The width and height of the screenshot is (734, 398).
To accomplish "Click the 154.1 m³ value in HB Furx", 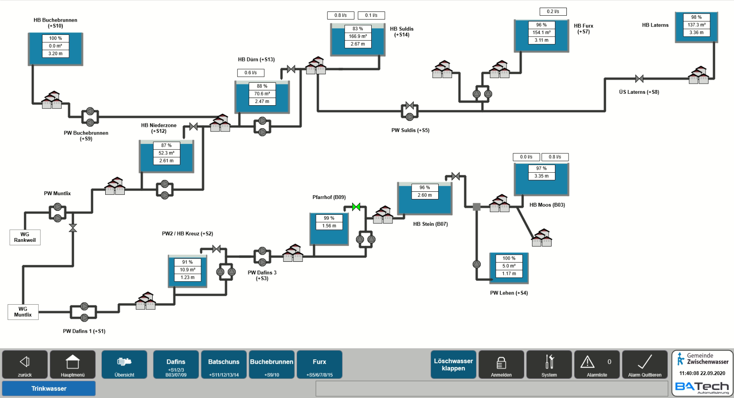I will click(x=542, y=33).
